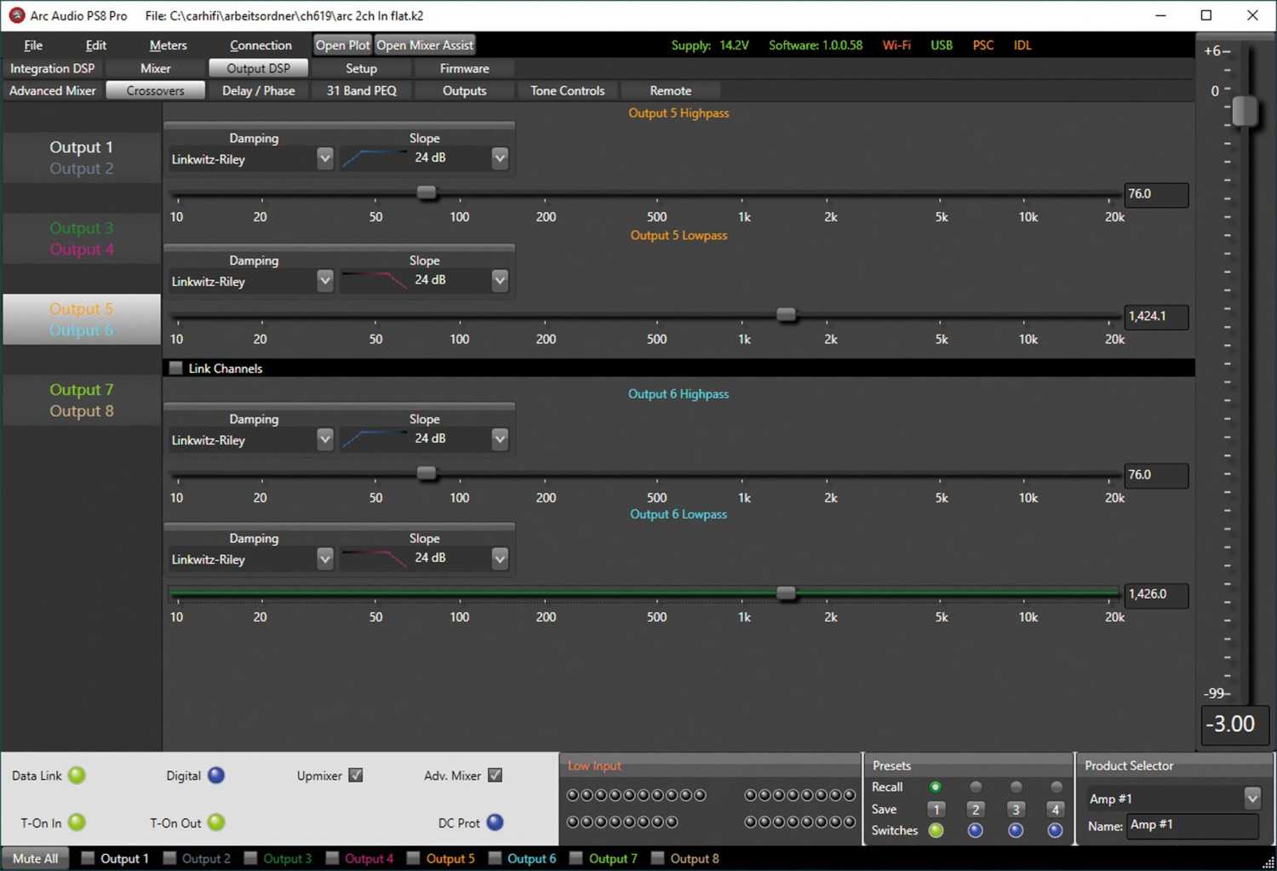Click PSC status indicator
This screenshot has width=1277, height=871.
pos(983,45)
